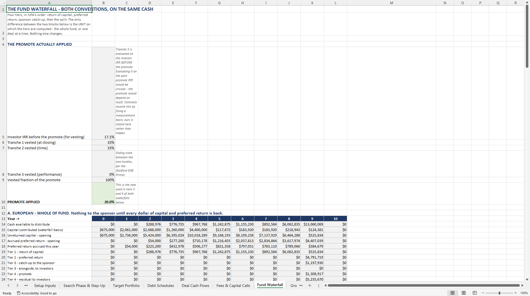Show hidden sheets ellipsis at left

point(26,286)
